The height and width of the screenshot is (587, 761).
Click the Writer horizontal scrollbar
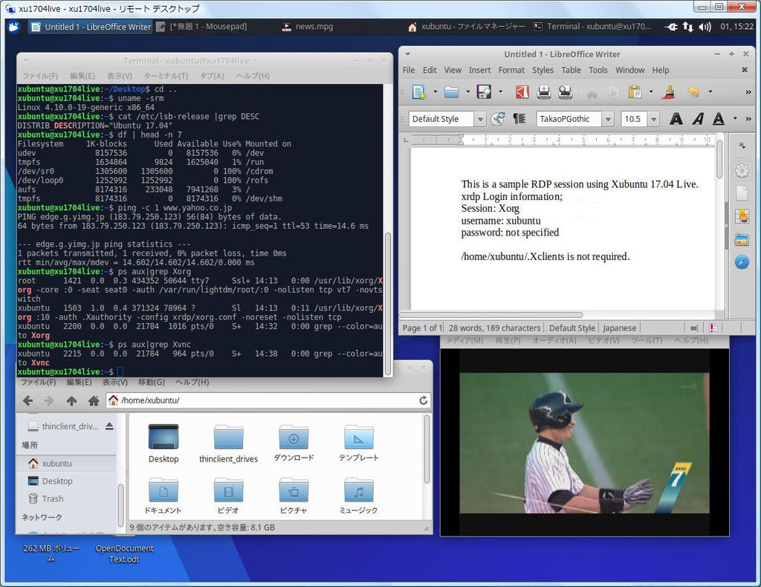[x=491, y=315]
